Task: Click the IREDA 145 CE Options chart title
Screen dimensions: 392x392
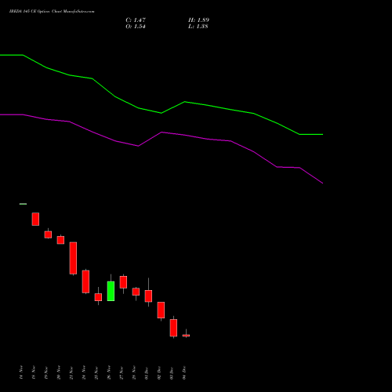Action: pyautogui.click(x=52, y=12)
